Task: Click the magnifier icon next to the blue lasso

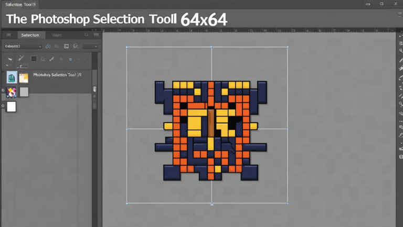Action: (57, 47)
